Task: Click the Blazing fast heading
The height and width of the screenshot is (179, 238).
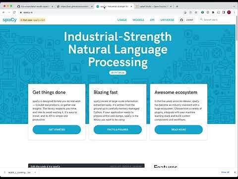Action: (x=106, y=92)
